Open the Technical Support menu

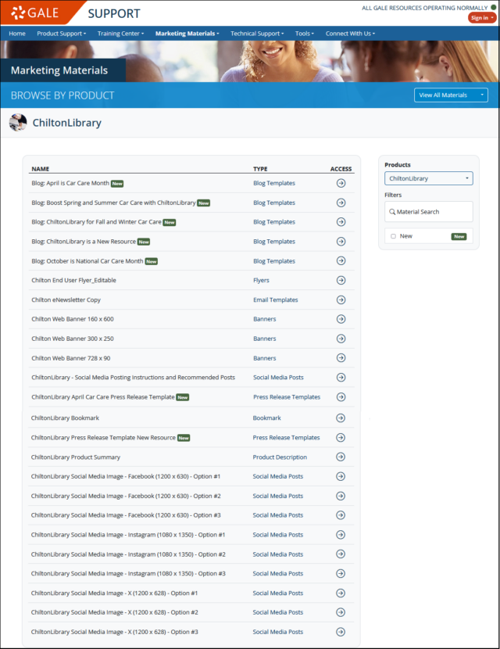[x=257, y=34]
